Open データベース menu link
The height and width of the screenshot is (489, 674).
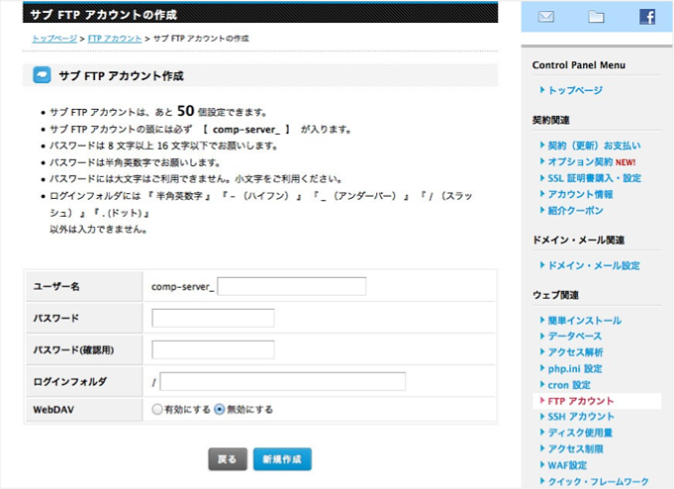point(575,337)
